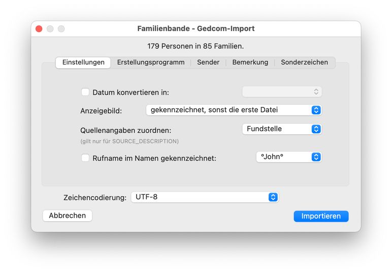
Task: Open the Sender tab
Action: [208, 62]
